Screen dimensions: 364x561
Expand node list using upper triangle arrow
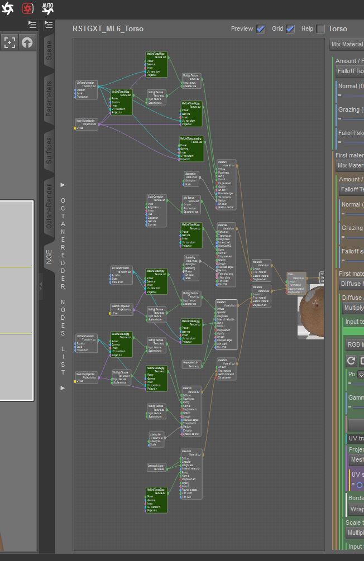[63, 185]
